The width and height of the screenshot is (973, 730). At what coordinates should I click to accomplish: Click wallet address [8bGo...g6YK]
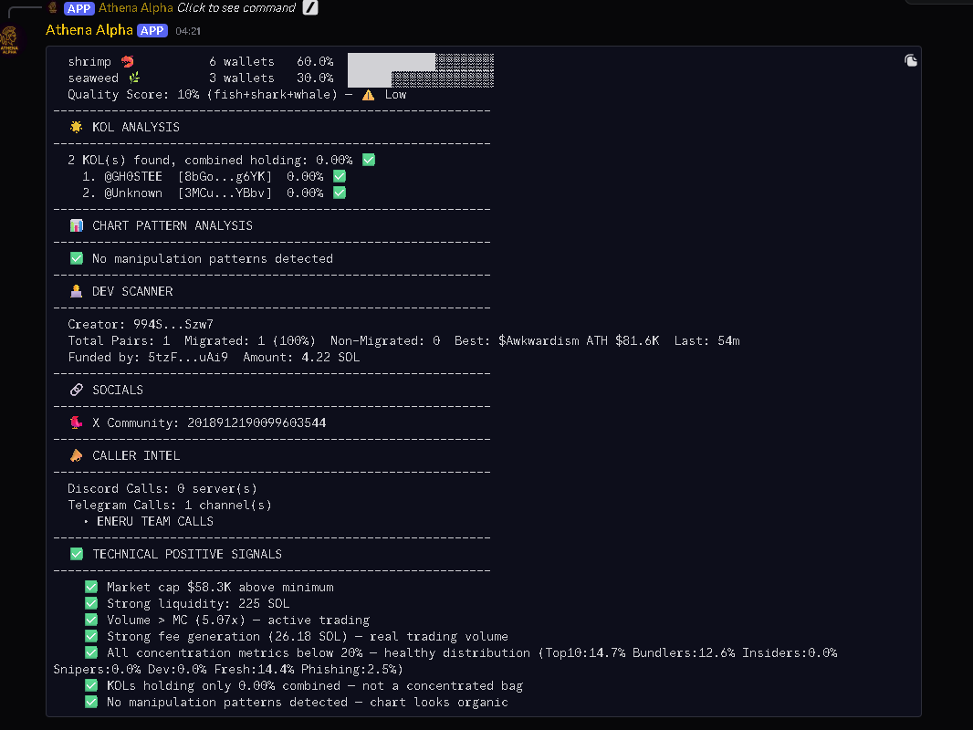click(x=225, y=176)
